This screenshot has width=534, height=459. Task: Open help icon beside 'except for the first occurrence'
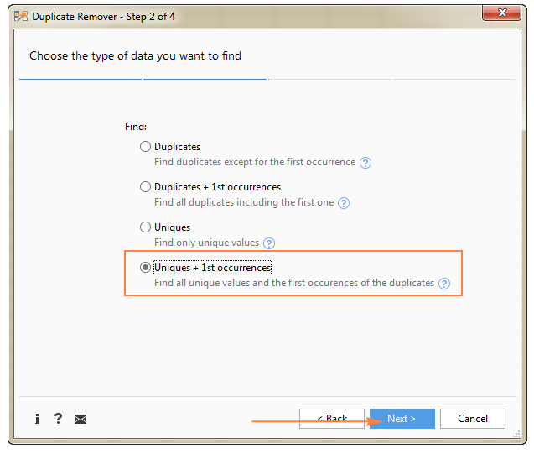(366, 163)
